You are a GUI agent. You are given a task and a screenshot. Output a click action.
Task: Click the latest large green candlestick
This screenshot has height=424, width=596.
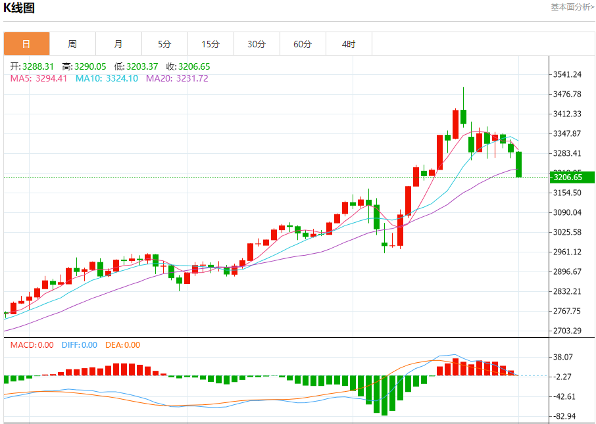(x=519, y=164)
